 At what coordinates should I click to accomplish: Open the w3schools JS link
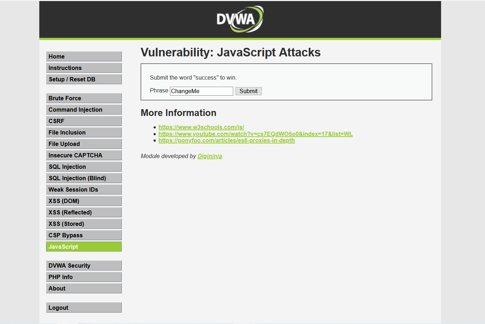[x=201, y=127]
